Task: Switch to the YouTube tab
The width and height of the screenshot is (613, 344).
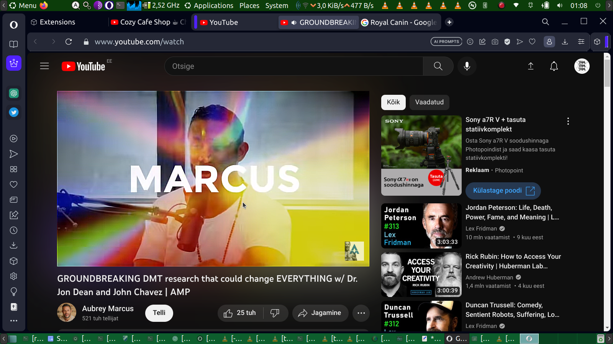Action: [x=236, y=22]
